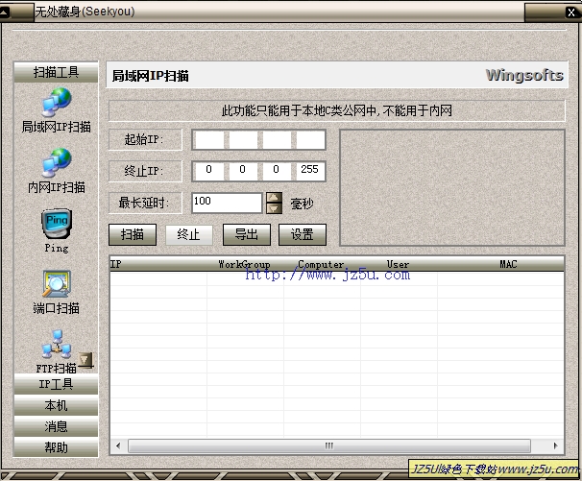This screenshot has height=481, width=582.
Task: Click the horizontal scrollbar right arrow
Action: click(x=556, y=445)
